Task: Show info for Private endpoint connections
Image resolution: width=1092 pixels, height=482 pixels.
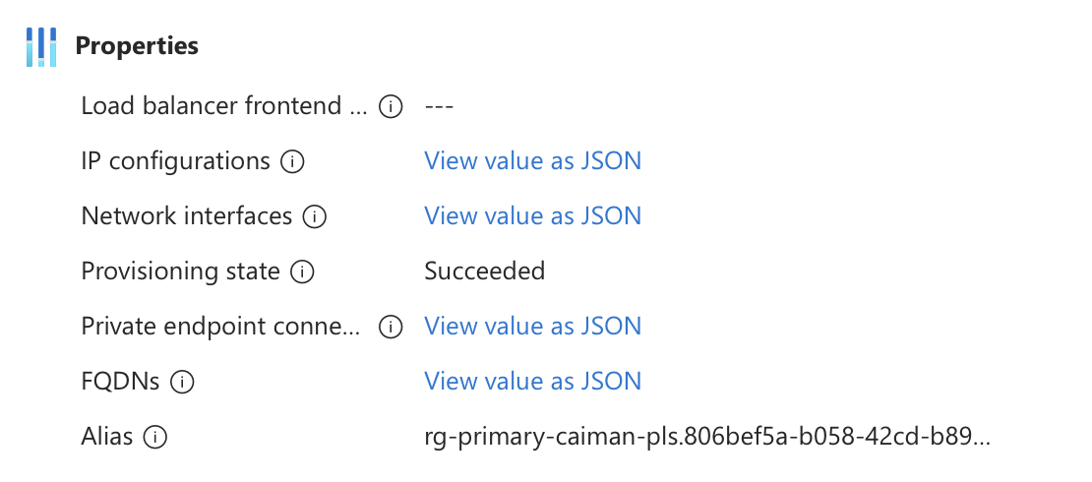Action: tap(392, 327)
